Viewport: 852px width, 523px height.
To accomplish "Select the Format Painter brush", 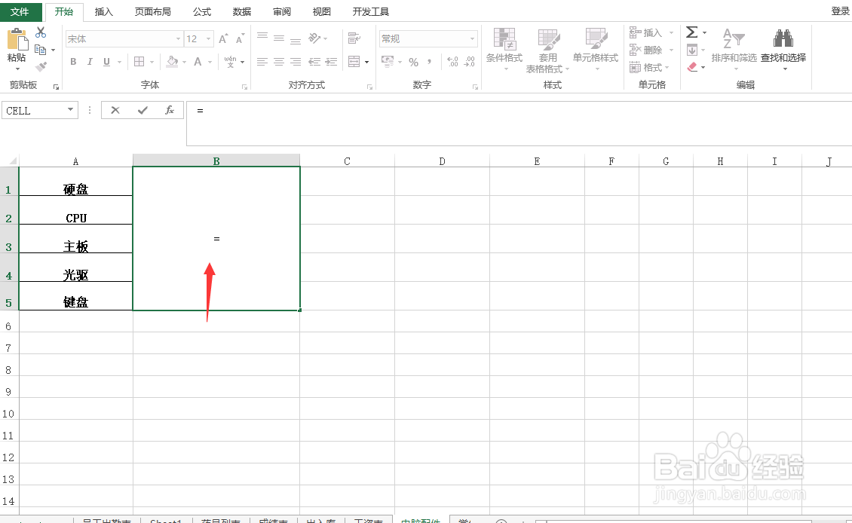I will point(41,67).
